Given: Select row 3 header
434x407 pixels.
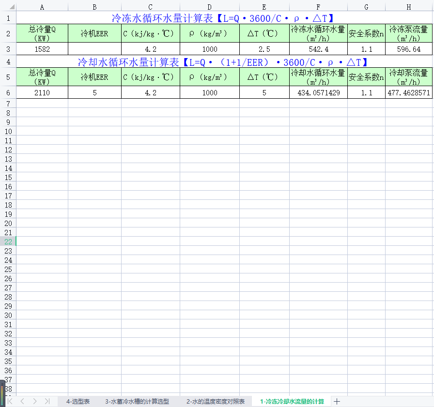Looking at the screenshot, I should pos(8,49).
